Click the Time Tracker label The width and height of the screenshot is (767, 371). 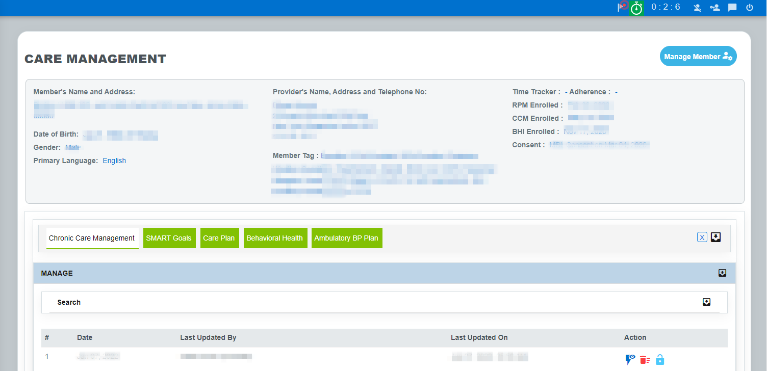tap(536, 92)
